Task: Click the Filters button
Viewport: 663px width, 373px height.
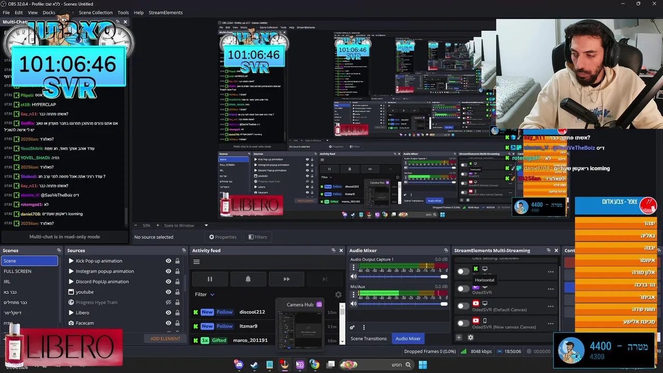Action: [257, 237]
